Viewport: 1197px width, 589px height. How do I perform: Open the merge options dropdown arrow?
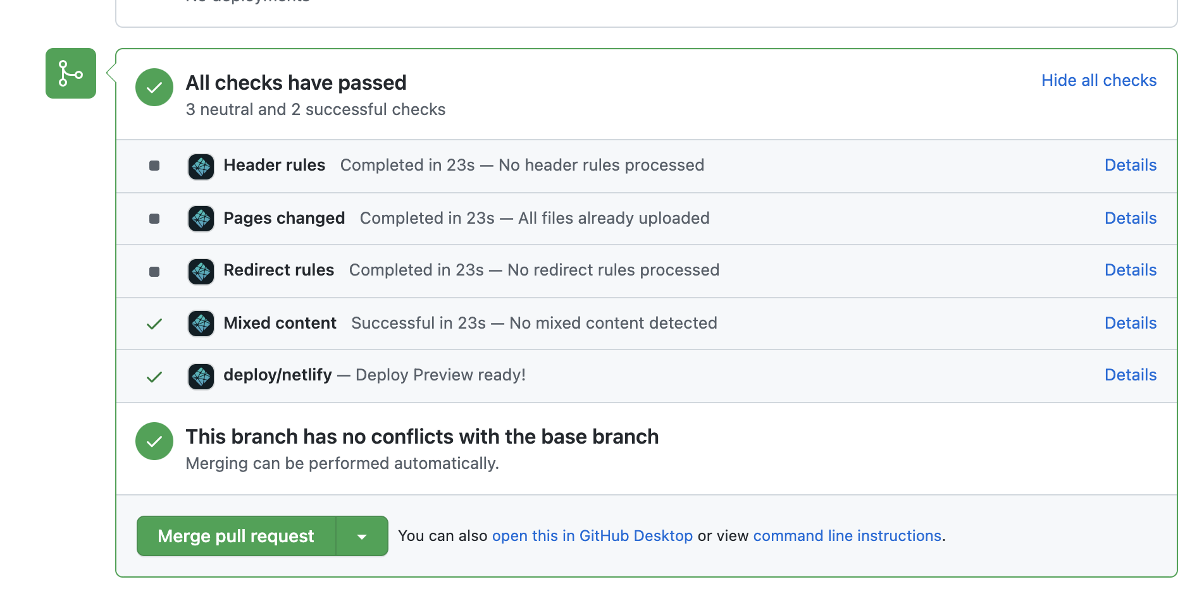[362, 537]
